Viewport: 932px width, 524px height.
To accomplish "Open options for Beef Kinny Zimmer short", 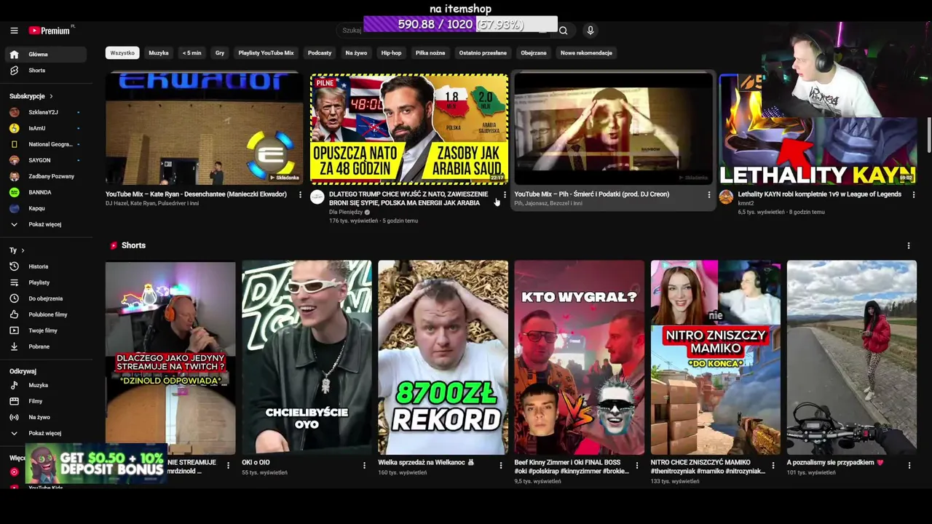I will tap(636, 465).
